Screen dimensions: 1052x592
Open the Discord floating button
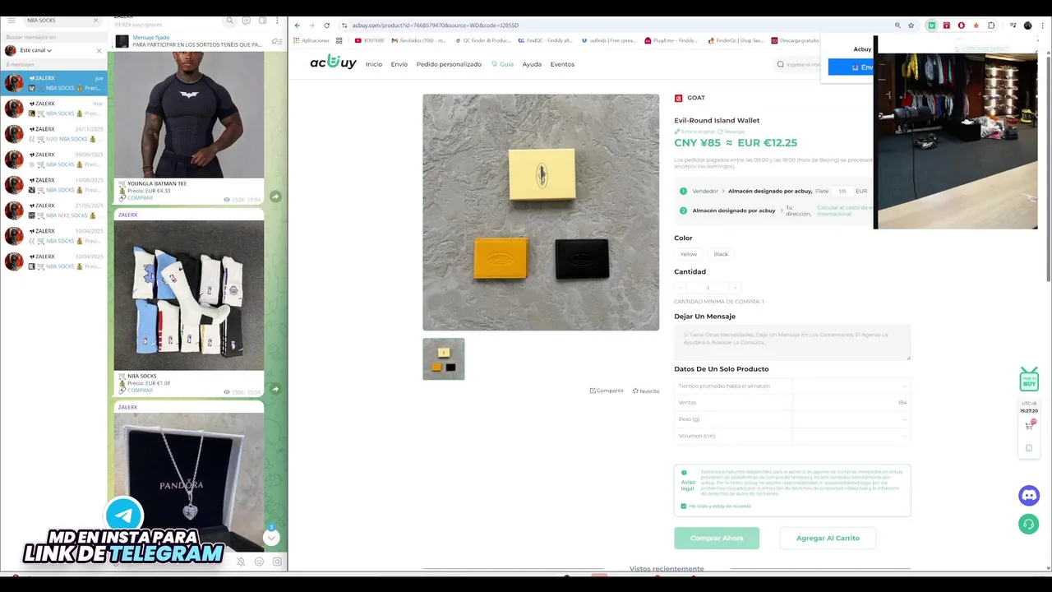coord(1029,496)
